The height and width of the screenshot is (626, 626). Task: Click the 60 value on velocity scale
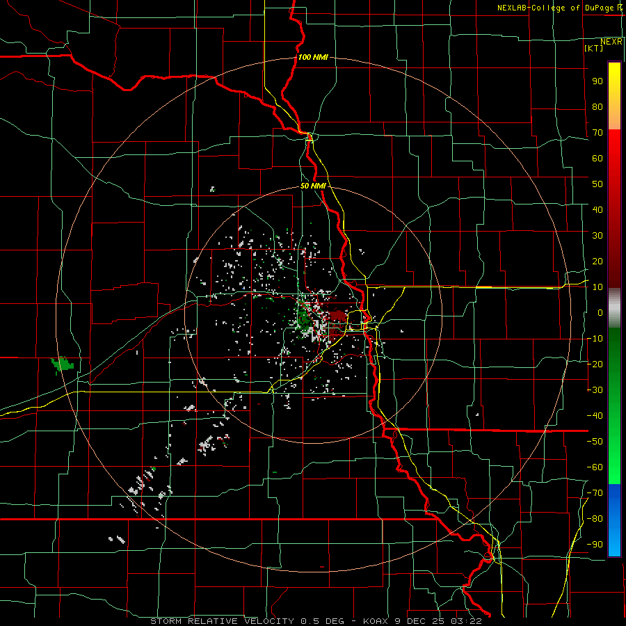(597, 158)
